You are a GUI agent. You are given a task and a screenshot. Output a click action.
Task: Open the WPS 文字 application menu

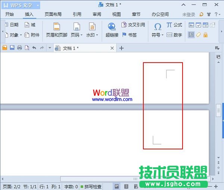click(x=21, y=5)
